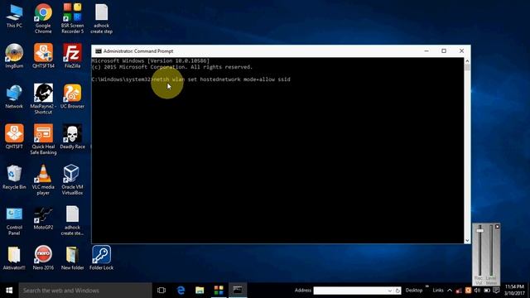Open the This PC desktop icon
530x298 pixels.
[x=14, y=17]
